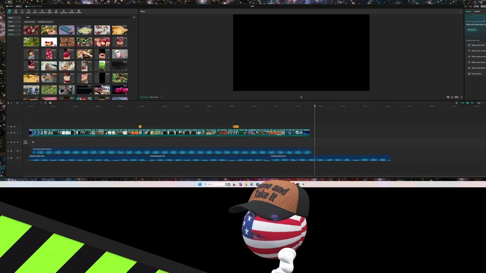Open the Orientation filter dropdown
Viewport: 486px width, 273px height.
[x=45, y=22]
